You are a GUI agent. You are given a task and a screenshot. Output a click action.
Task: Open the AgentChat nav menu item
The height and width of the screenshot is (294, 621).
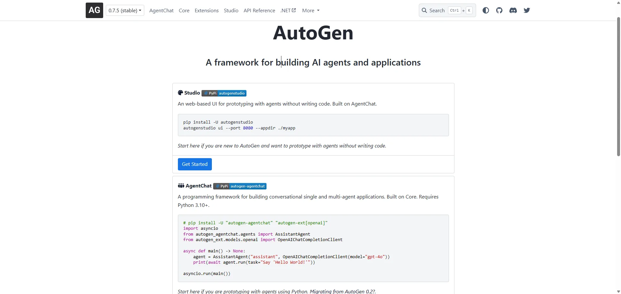[x=161, y=10]
